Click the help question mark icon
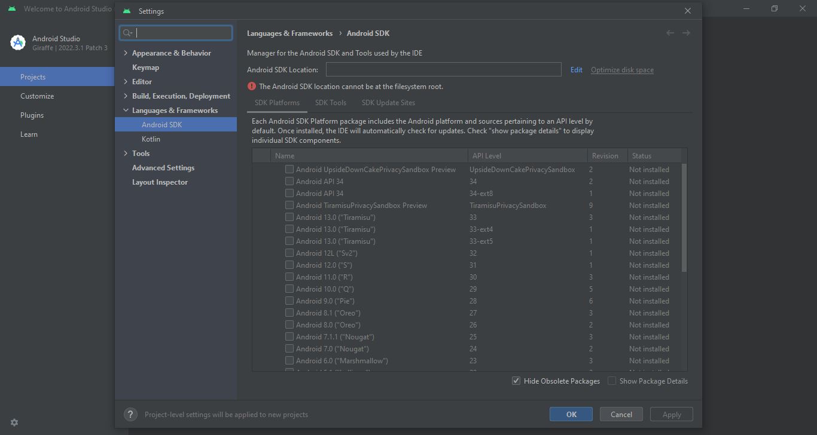This screenshot has height=435, width=817. (x=130, y=414)
